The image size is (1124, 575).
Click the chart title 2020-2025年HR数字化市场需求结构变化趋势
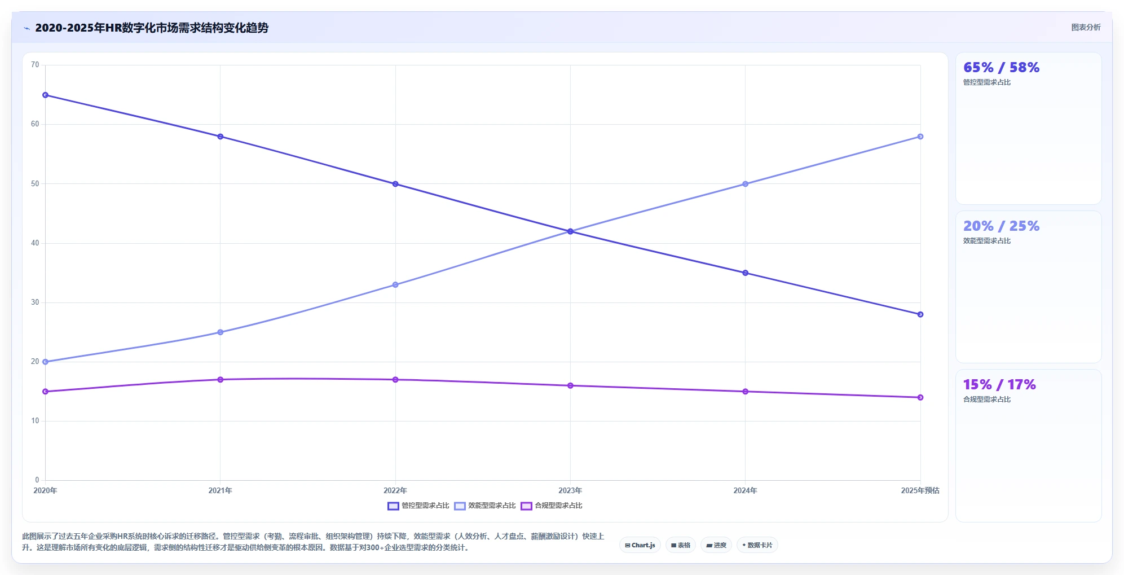coord(152,28)
